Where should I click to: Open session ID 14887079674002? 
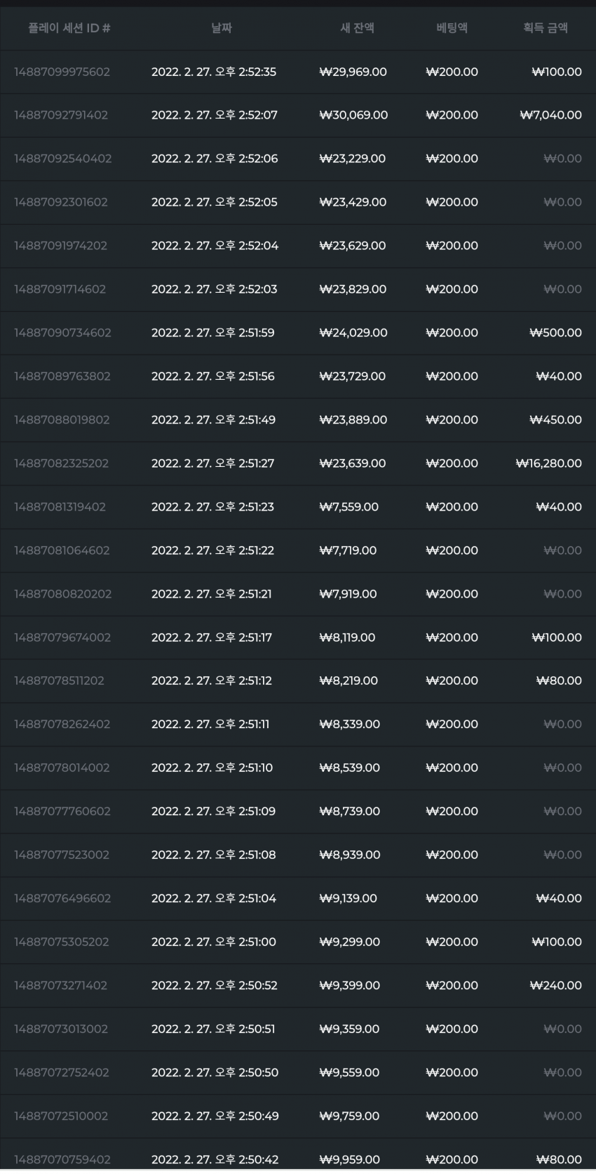coord(62,638)
